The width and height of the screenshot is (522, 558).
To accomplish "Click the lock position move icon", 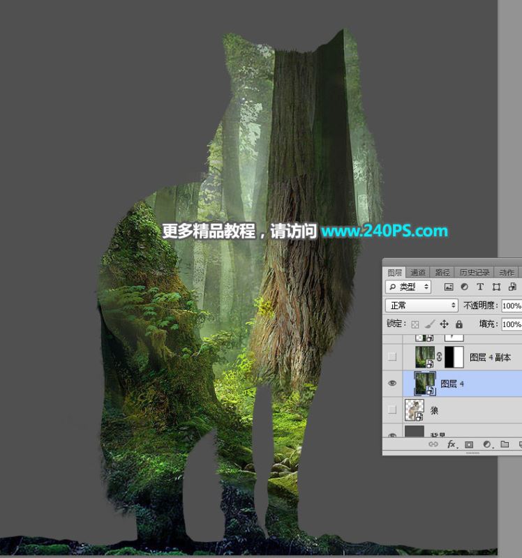I will point(444,324).
